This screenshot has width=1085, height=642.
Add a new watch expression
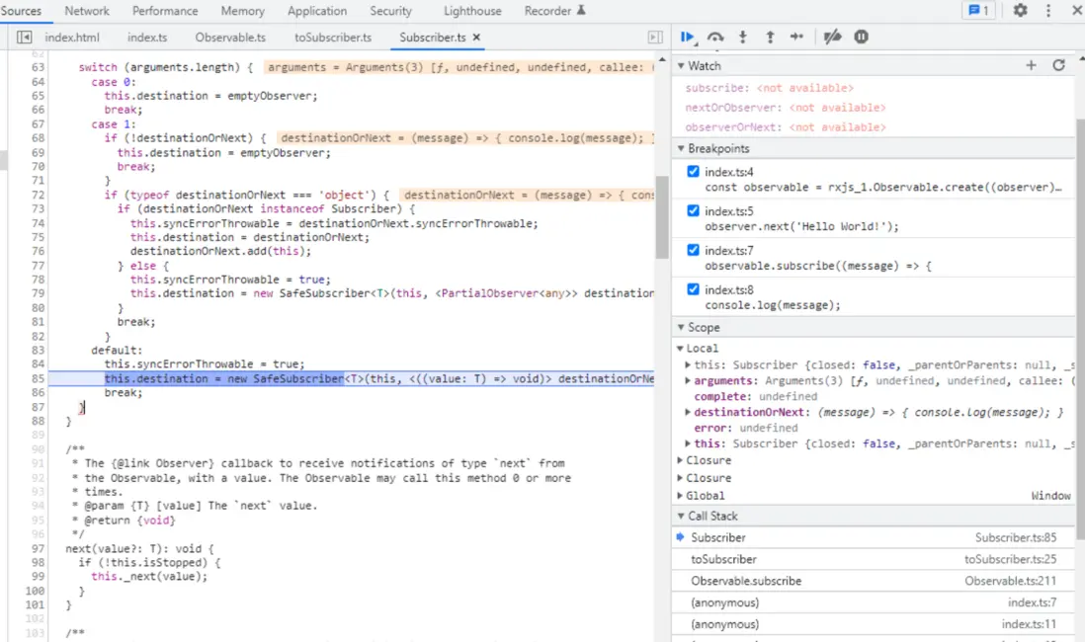pos(1031,65)
